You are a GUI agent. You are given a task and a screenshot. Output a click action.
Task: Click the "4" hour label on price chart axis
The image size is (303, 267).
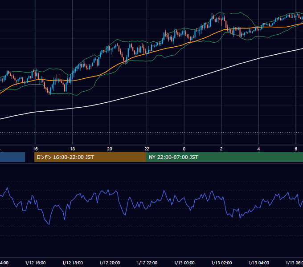click(258, 149)
